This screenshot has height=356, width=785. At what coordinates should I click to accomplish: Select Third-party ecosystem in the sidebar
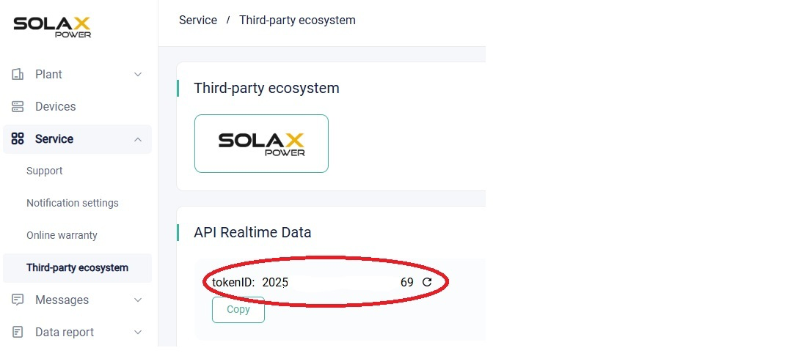(77, 268)
